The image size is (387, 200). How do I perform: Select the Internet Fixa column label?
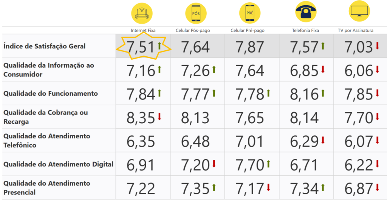(143, 30)
